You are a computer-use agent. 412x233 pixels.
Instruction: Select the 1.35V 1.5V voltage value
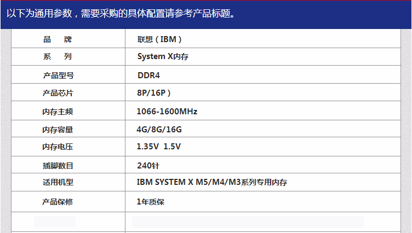[159, 147]
